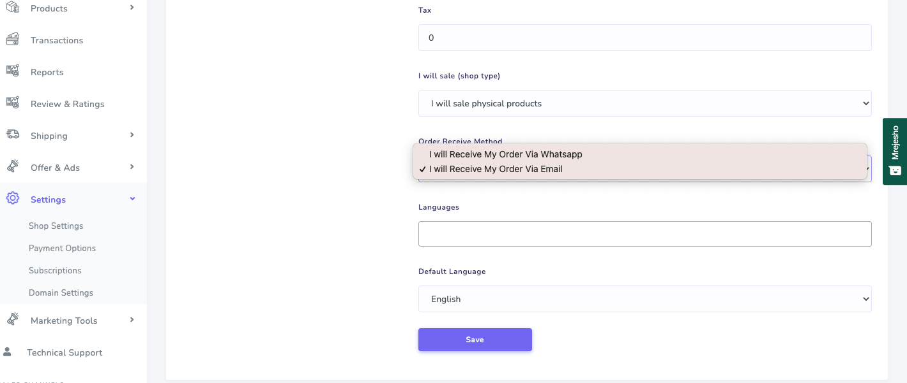
Task: Select I will Receive My Order Via Email
Action: pyautogui.click(x=496, y=169)
